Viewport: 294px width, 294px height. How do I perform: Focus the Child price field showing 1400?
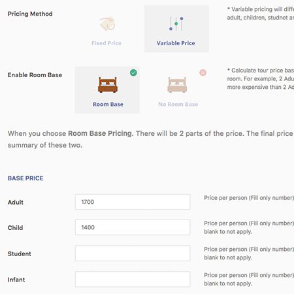(133, 227)
